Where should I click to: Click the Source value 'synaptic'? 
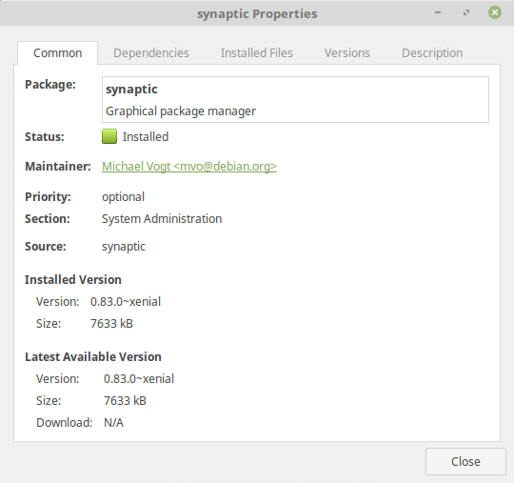point(124,247)
